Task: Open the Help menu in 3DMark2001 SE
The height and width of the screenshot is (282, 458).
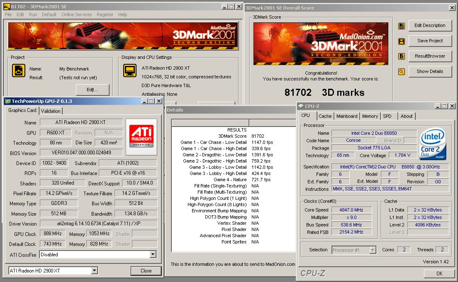Action: (x=123, y=14)
